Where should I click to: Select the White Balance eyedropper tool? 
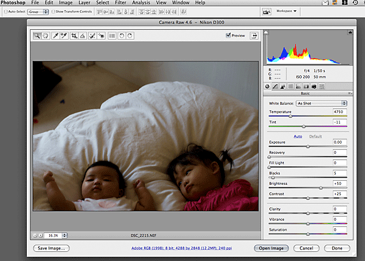(55, 36)
